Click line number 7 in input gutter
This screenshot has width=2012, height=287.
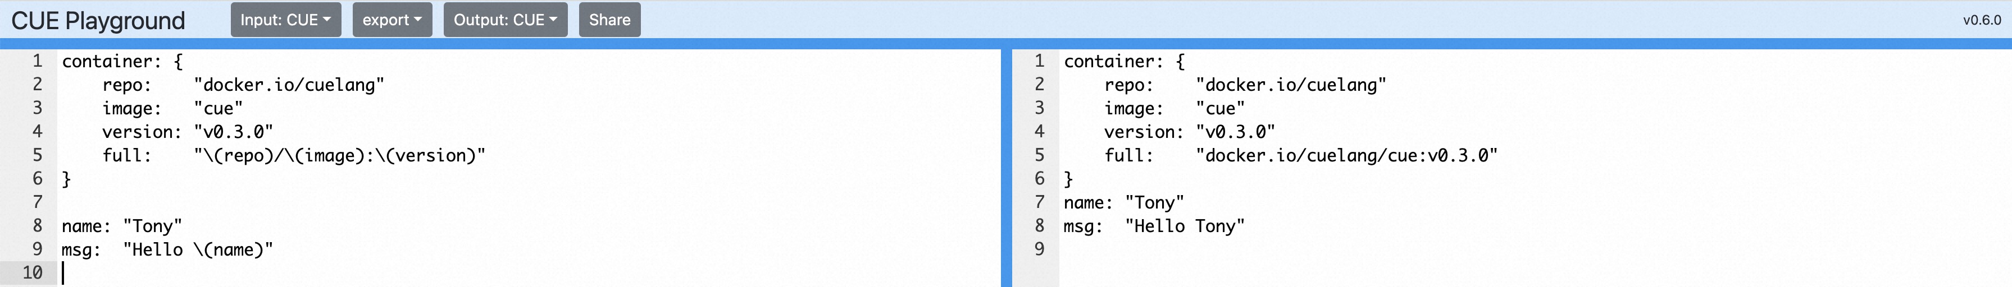coord(37,202)
